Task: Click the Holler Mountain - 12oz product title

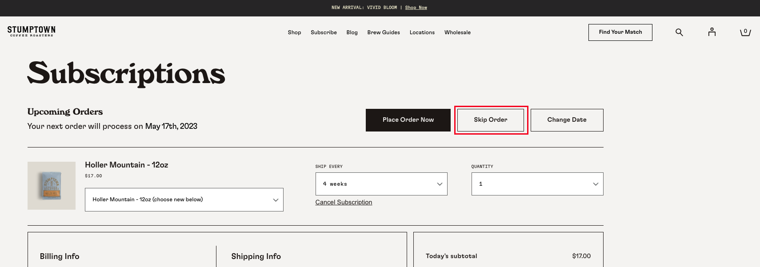Action: 127,165
